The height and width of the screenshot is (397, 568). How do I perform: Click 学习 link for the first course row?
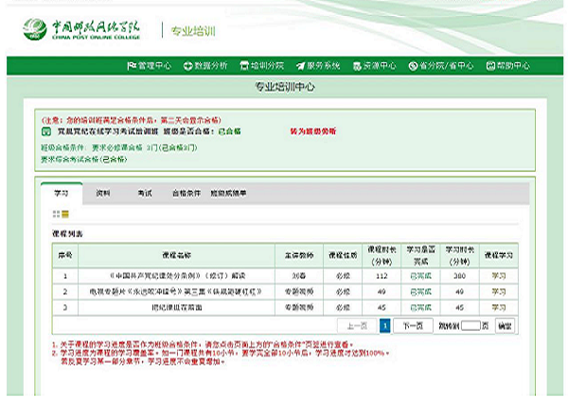(499, 276)
